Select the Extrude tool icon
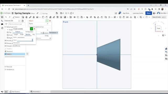The height and width of the screenshot is (94, 168). [23, 17]
